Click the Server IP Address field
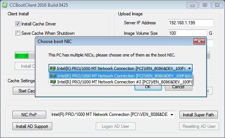225x138 pixels. (x=191, y=23)
